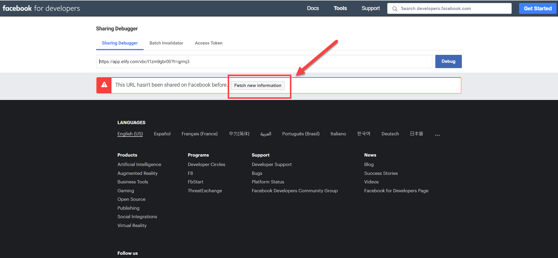Open Facebook Developers Community Group link
Viewport: 558px width, 258px height.
295,191
